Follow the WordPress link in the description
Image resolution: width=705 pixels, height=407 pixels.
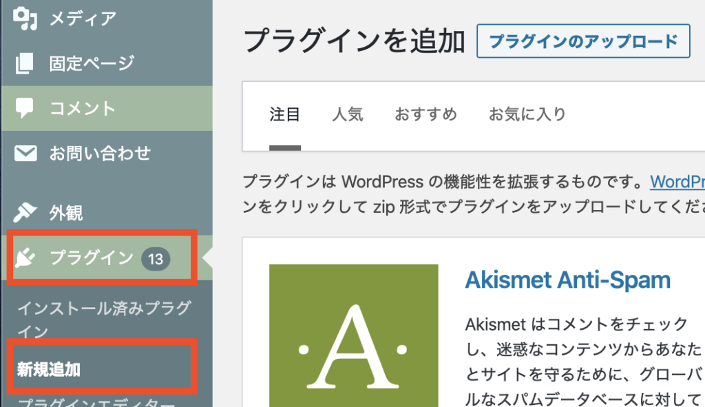click(677, 182)
